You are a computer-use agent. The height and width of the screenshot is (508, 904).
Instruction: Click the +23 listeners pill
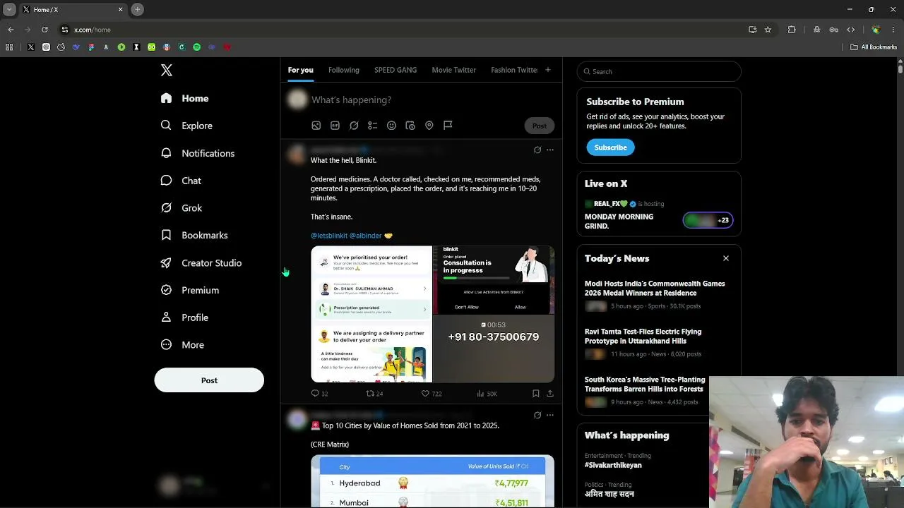click(x=708, y=220)
